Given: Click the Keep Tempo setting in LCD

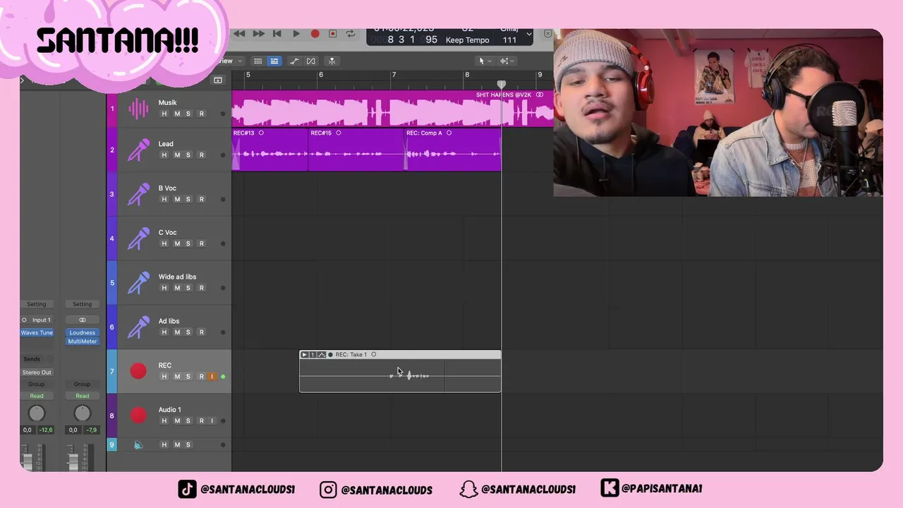Looking at the screenshot, I should [468, 40].
